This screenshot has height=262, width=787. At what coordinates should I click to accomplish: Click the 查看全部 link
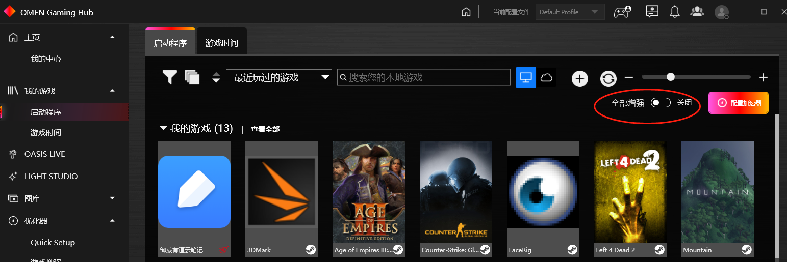(x=265, y=130)
